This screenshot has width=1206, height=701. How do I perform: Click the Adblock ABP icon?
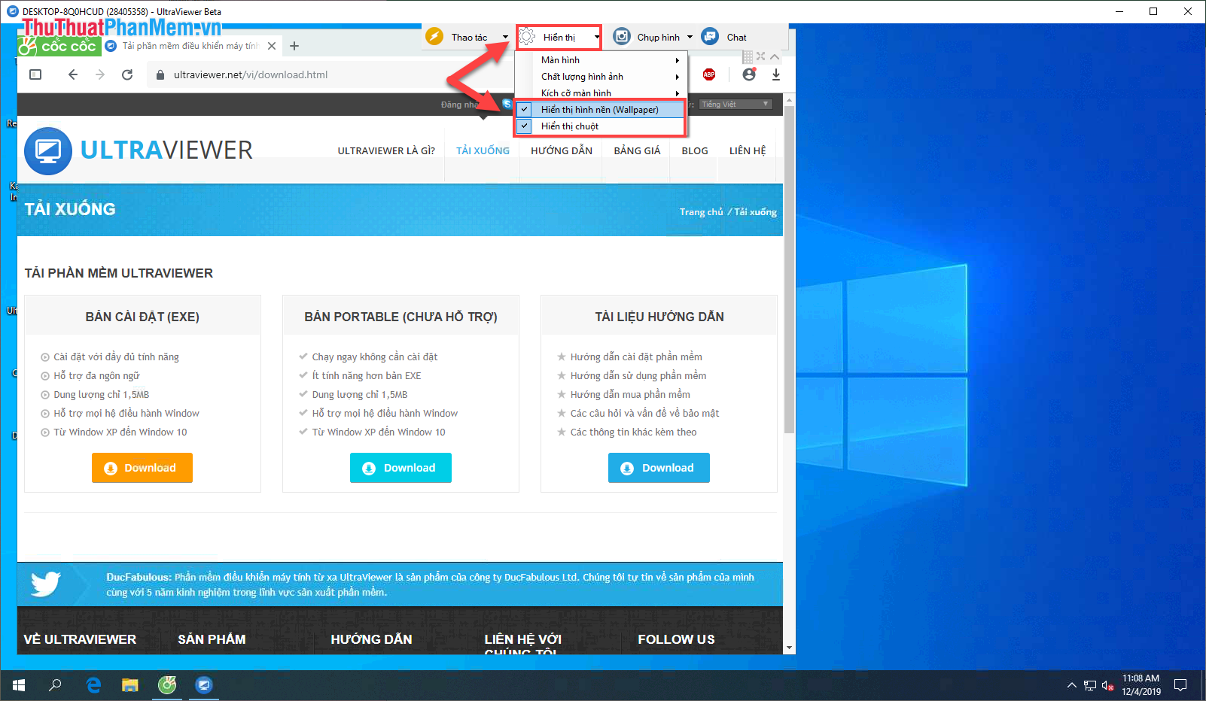pos(709,74)
